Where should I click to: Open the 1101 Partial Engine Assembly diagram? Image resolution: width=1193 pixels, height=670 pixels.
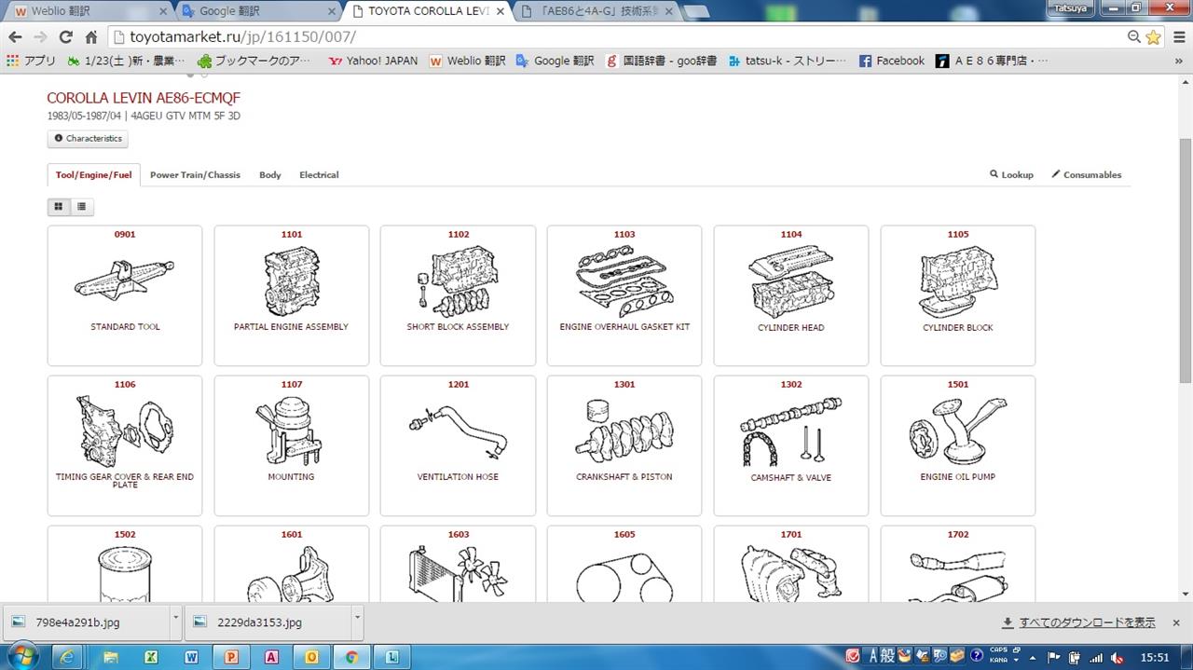[292, 295]
